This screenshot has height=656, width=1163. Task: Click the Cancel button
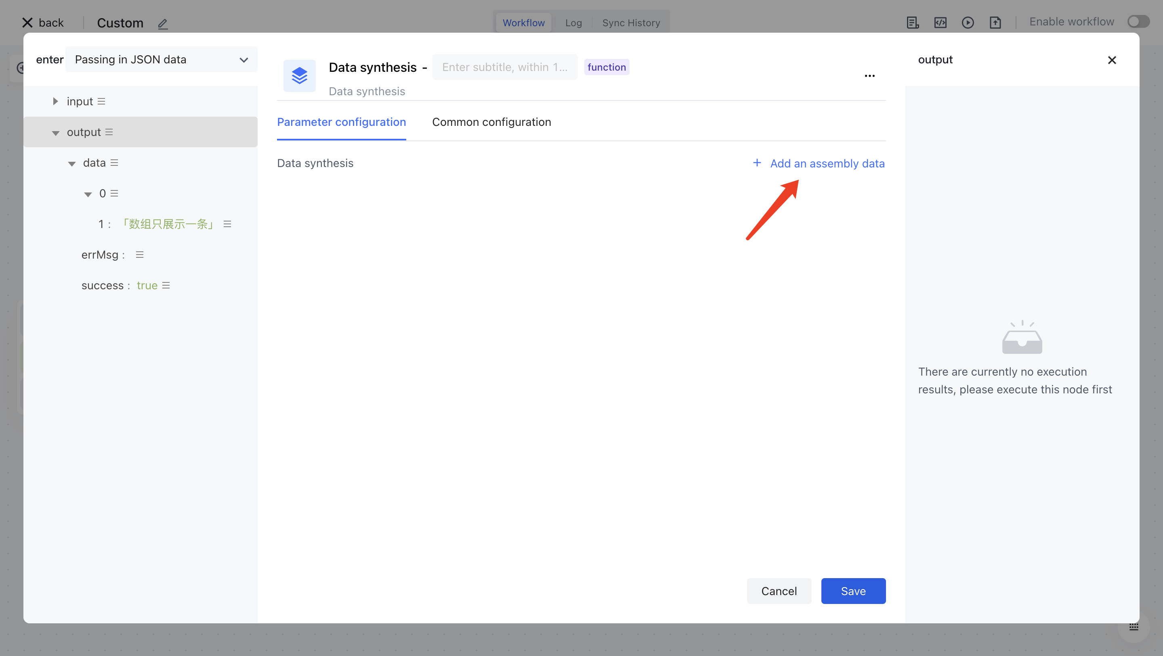(778, 591)
